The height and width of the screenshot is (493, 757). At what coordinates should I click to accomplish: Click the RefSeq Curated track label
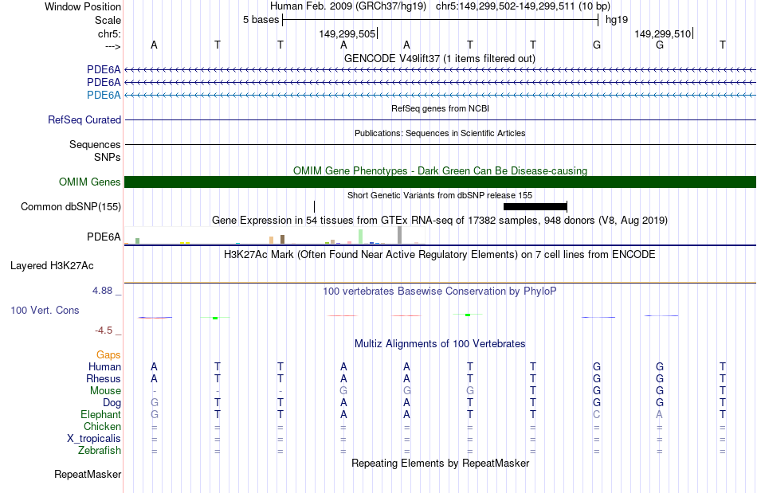(84, 119)
